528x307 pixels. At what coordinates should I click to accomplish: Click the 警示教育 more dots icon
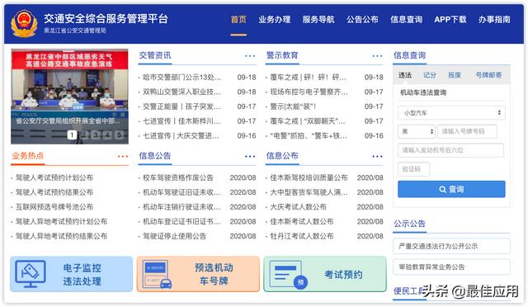[x=377, y=56]
